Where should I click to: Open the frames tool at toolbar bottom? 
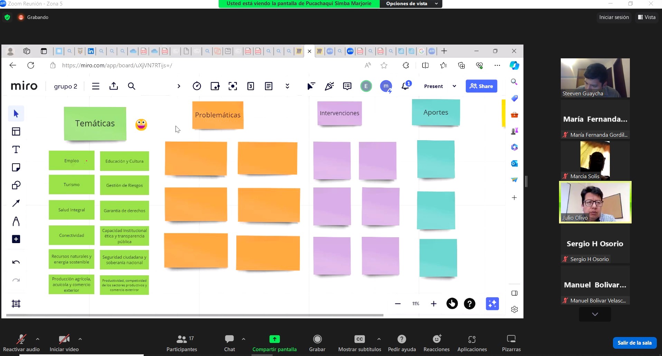16,304
